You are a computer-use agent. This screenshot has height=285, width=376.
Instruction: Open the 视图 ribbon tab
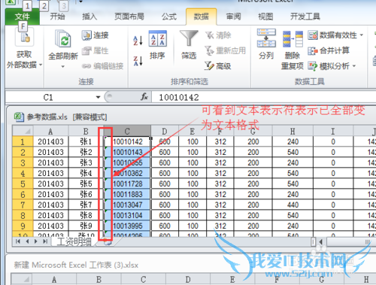tap(265, 17)
